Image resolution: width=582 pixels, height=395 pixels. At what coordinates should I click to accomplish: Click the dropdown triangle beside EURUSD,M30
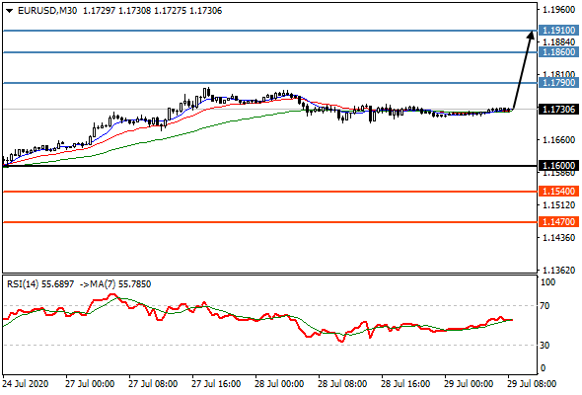click(x=9, y=11)
